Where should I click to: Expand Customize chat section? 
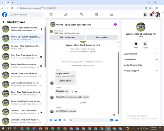click(141, 54)
